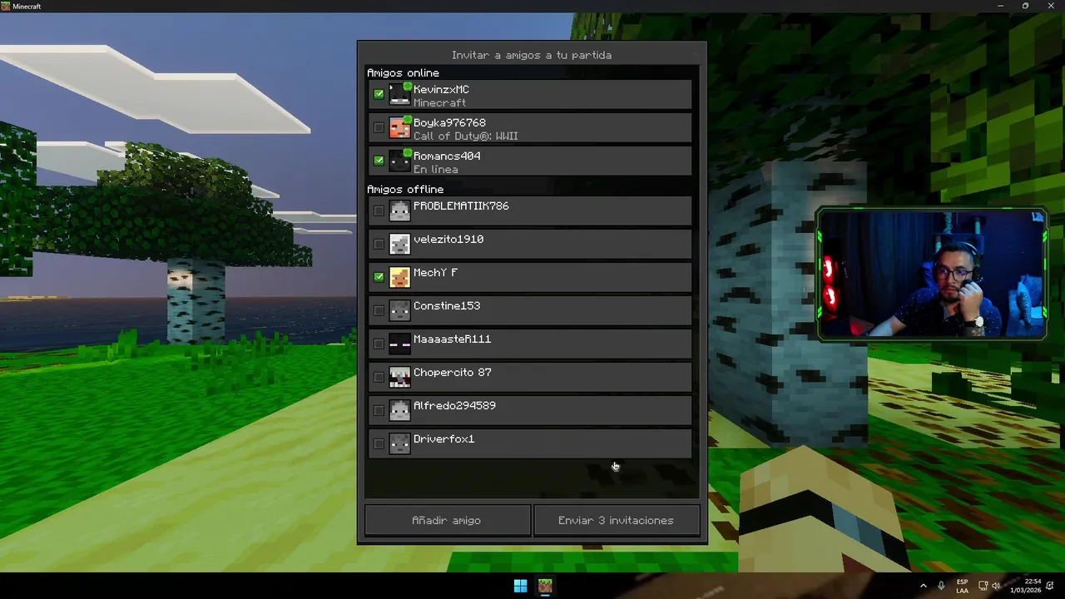The height and width of the screenshot is (599, 1065).
Task: Expand the system tray hidden icons
Action: point(923,587)
